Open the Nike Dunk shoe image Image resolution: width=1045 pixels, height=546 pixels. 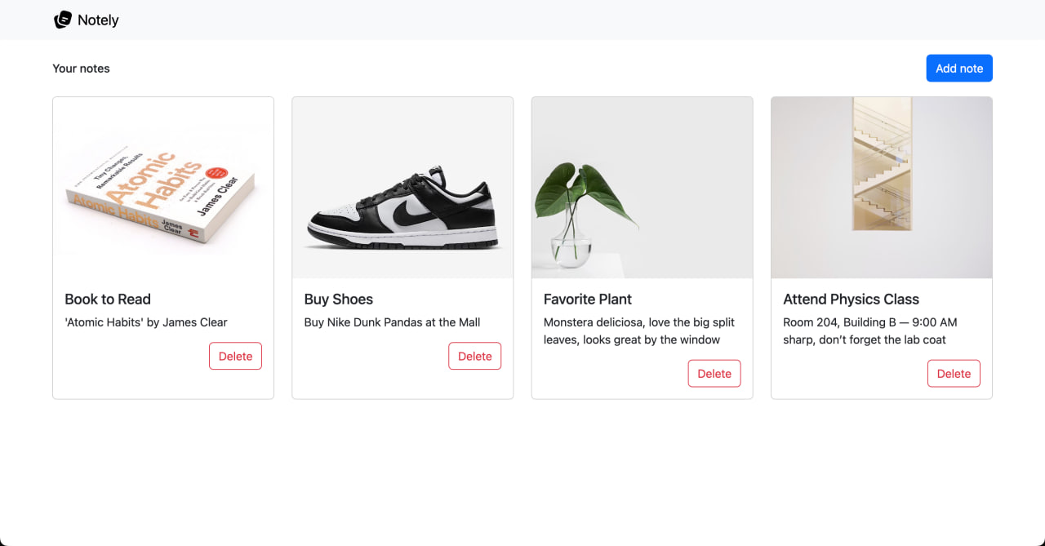pos(402,188)
